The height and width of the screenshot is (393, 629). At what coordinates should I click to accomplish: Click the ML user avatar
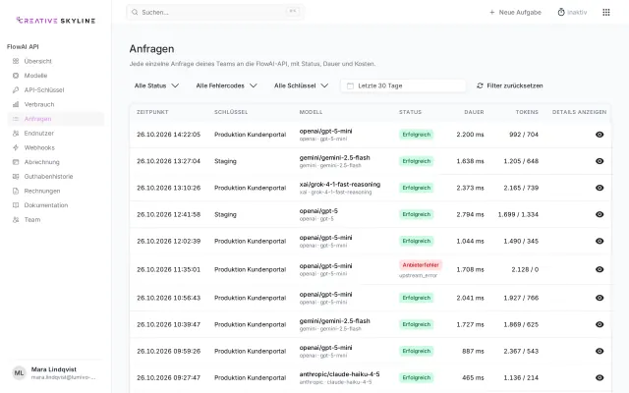tap(19, 373)
